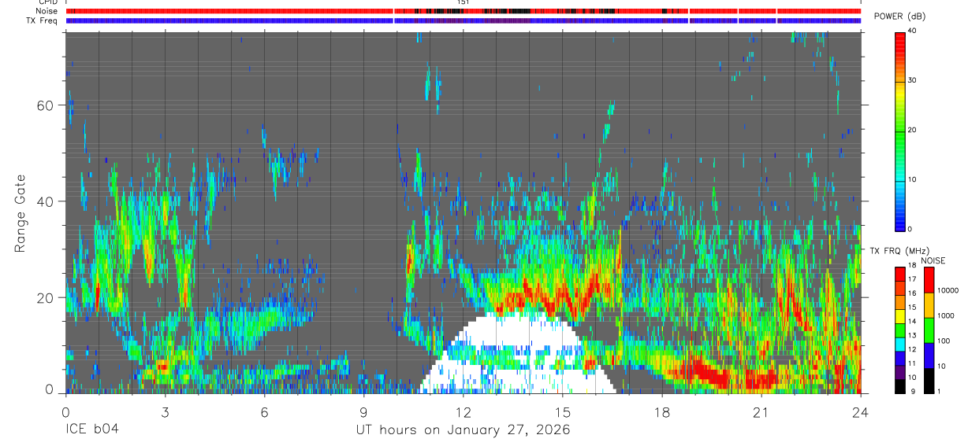Click UT hour axis tick 21
This screenshot has height=446, width=968.
click(x=761, y=411)
